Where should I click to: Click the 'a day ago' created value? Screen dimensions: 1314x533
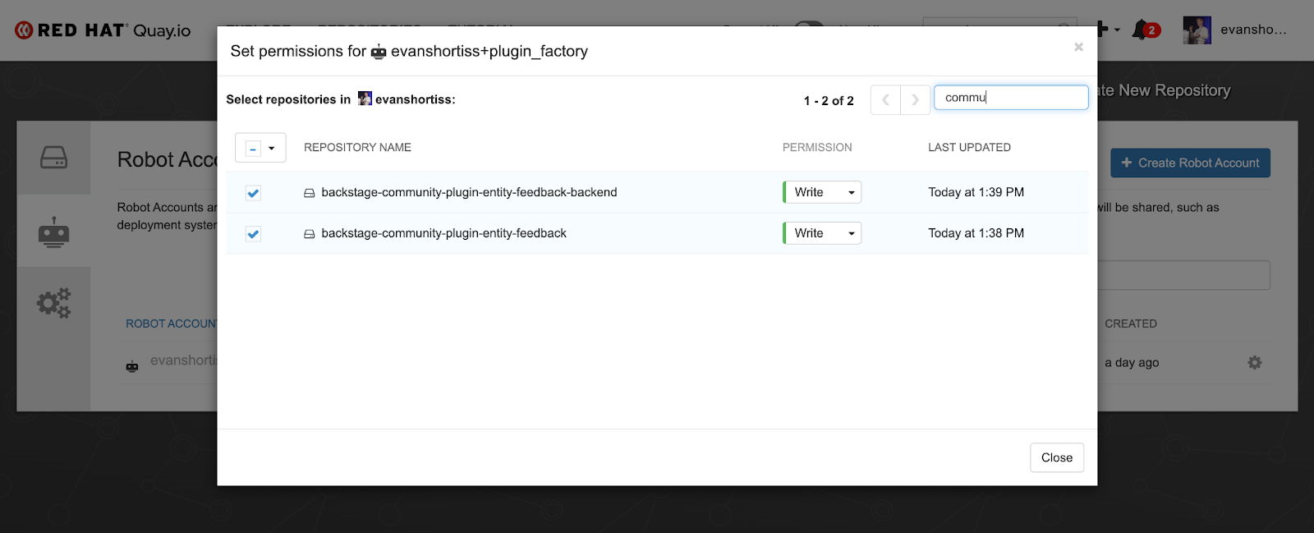[1132, 362]
